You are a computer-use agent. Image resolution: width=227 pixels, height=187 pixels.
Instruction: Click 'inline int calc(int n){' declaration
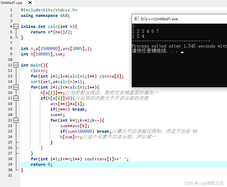(49, 26)
